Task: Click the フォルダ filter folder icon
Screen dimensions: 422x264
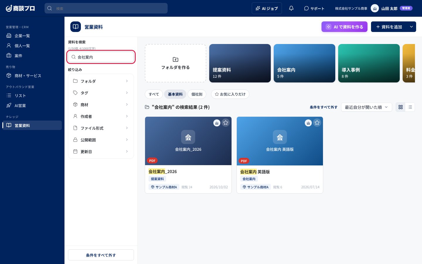Action: click(75, 81)
